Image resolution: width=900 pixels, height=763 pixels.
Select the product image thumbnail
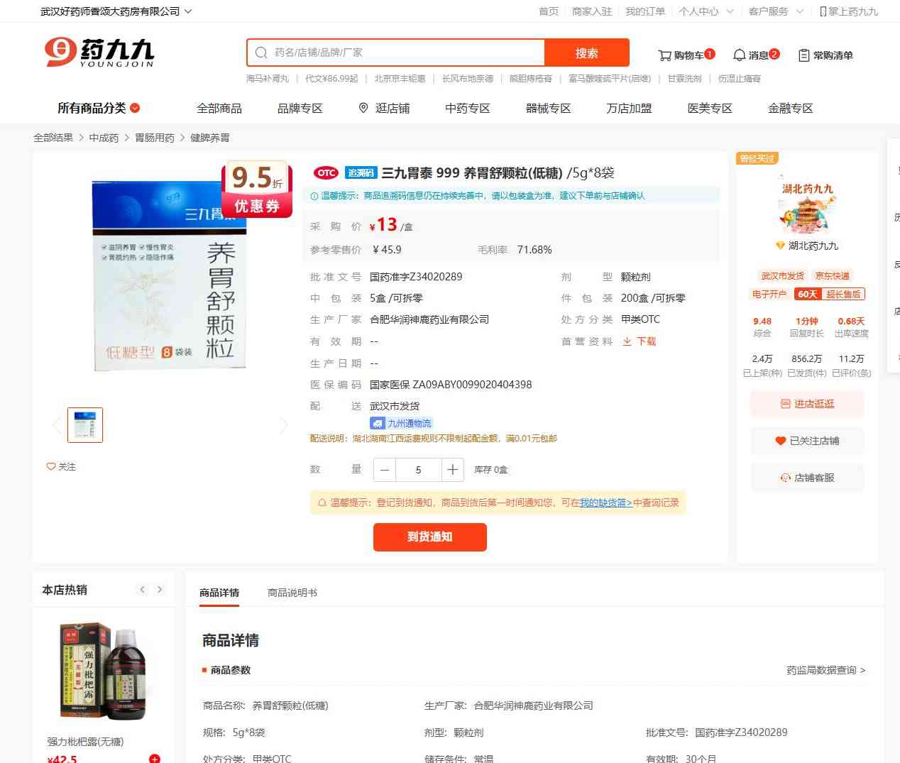tap(85, 425)
